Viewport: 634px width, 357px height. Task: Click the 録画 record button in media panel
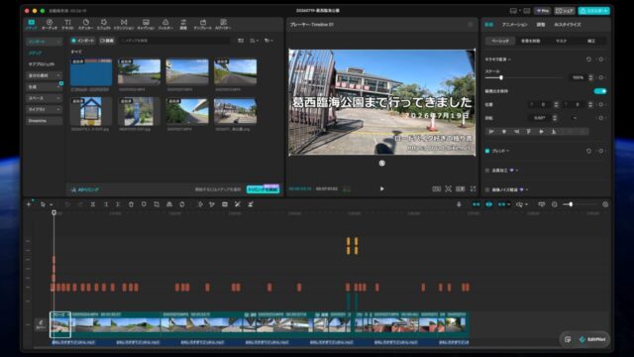click(107, 41)
